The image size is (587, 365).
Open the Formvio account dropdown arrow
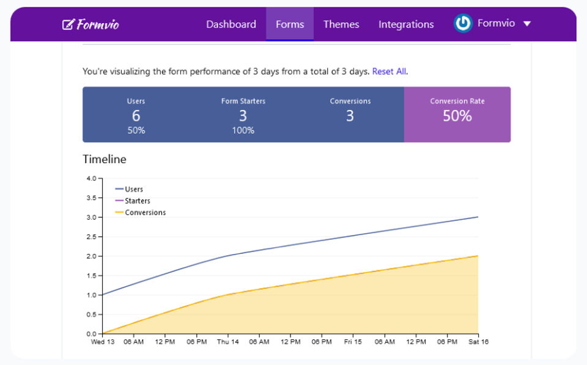click(526, 24)
